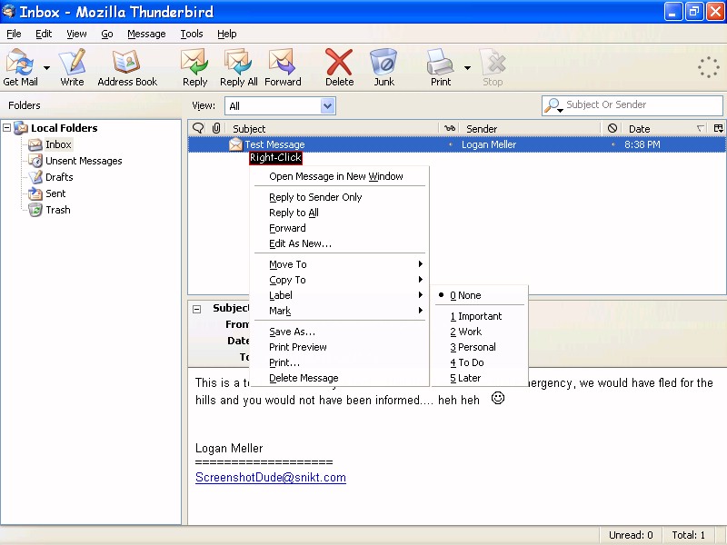Open the View menu
Viewport: 727px width, 545px height.
click(76, 34)
